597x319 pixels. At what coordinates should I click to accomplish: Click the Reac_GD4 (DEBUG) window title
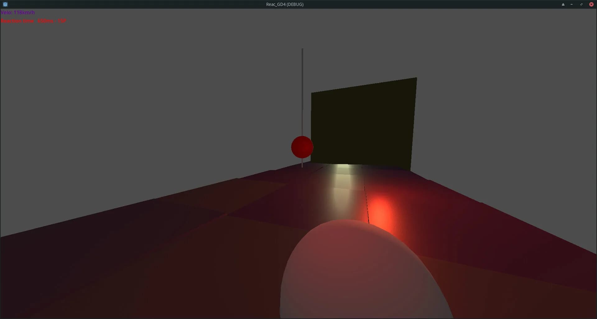click(285, 4)
